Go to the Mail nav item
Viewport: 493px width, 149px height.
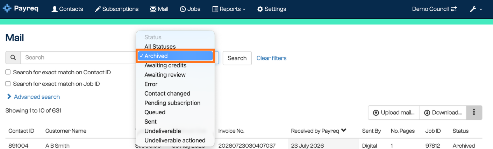click(x=159, y=9)
